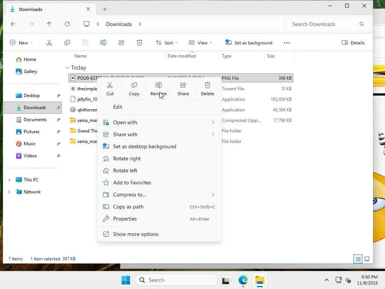Go back with the back arrow
Image resolution: width=385 pixels, height=289 pixels.
point(13,24)
